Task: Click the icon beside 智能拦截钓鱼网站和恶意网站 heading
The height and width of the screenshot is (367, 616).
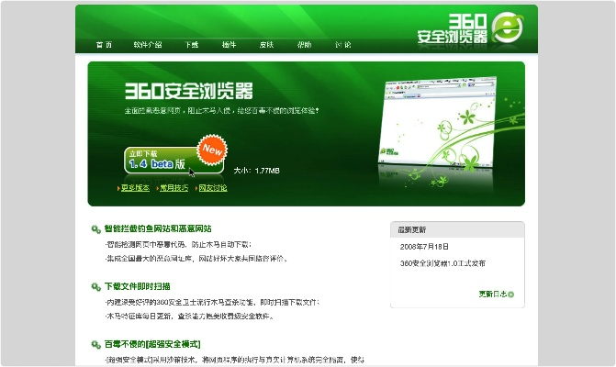Action: (95, 229)
